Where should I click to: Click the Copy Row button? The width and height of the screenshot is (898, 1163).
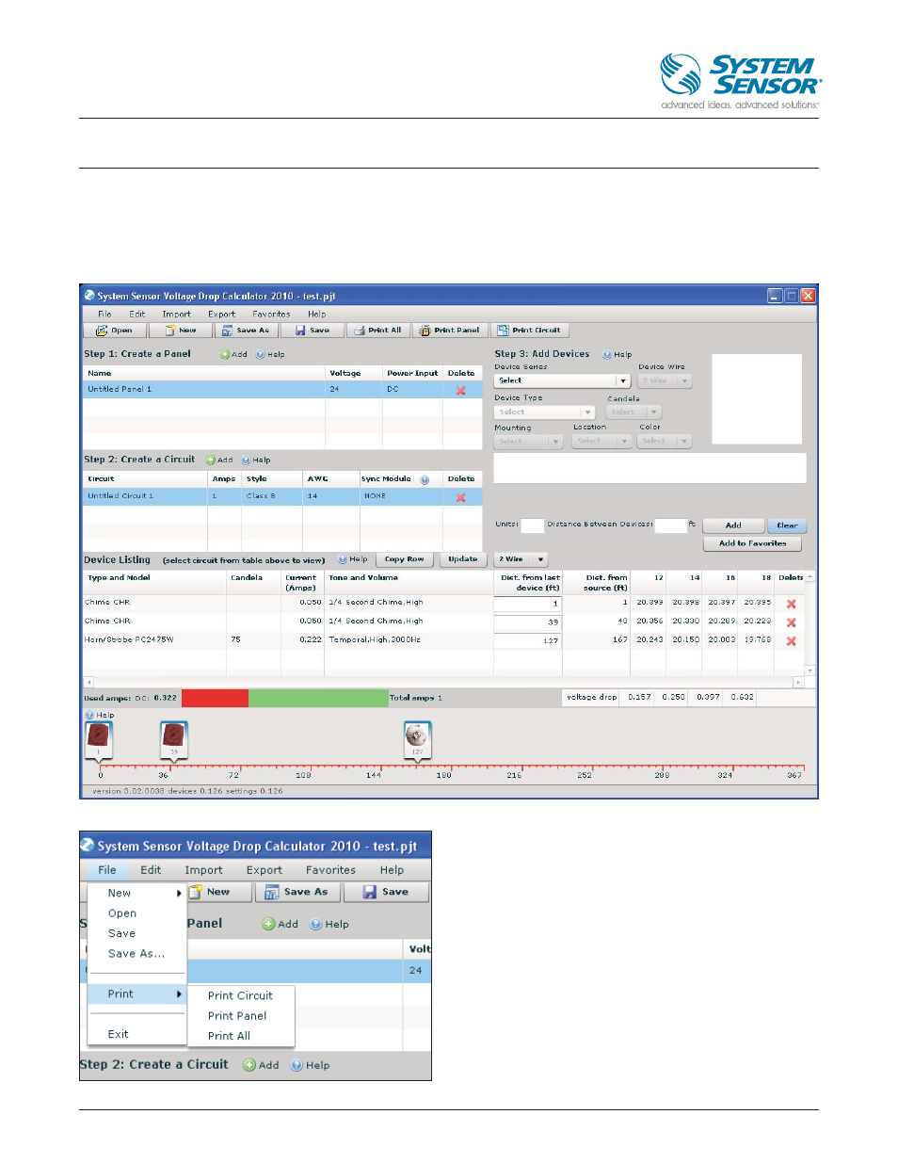point(404,559)
